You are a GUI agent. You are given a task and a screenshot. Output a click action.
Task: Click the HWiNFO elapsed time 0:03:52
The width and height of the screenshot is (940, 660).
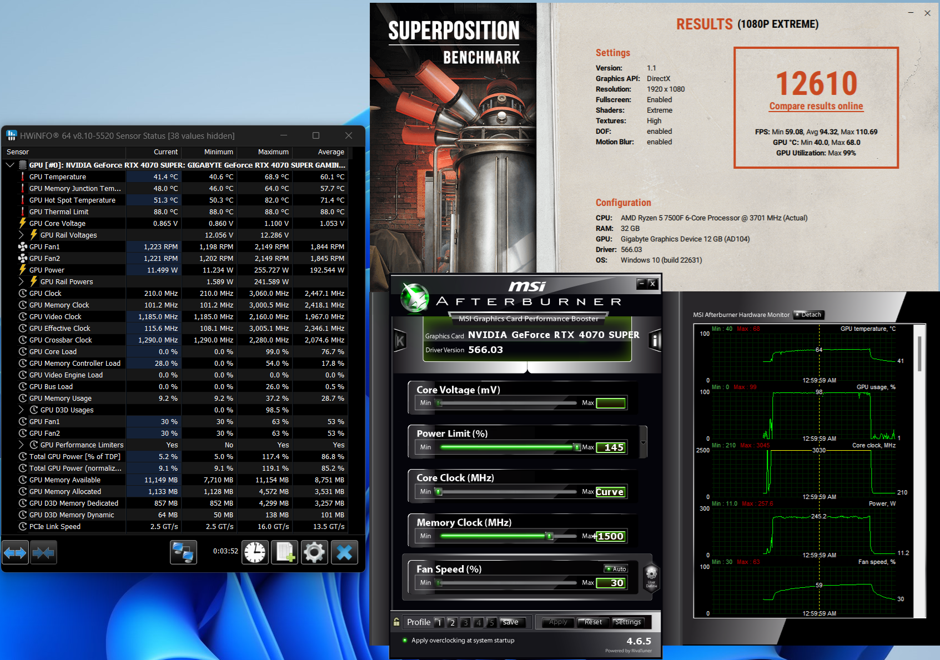225,551
